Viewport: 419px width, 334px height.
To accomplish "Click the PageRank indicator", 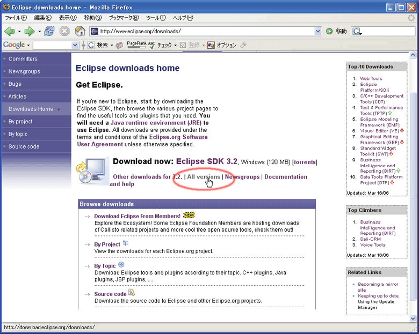I will point(136,45).
